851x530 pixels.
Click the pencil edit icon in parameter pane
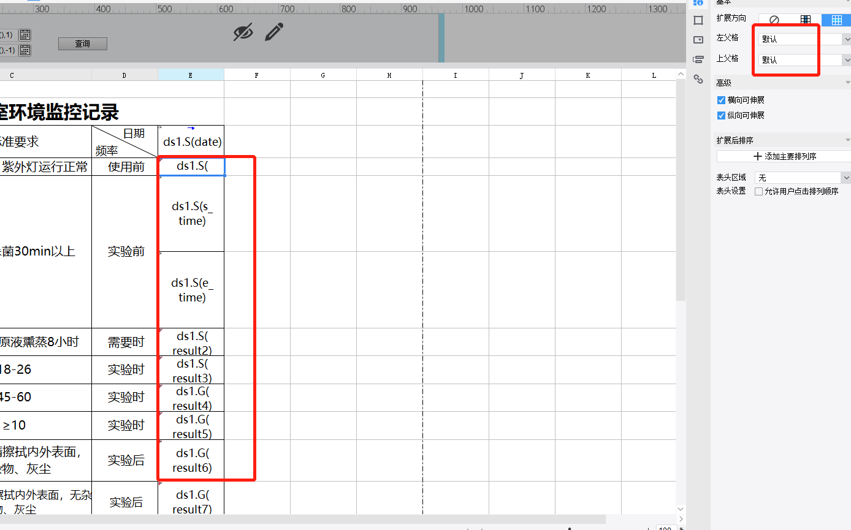[273, 32]
